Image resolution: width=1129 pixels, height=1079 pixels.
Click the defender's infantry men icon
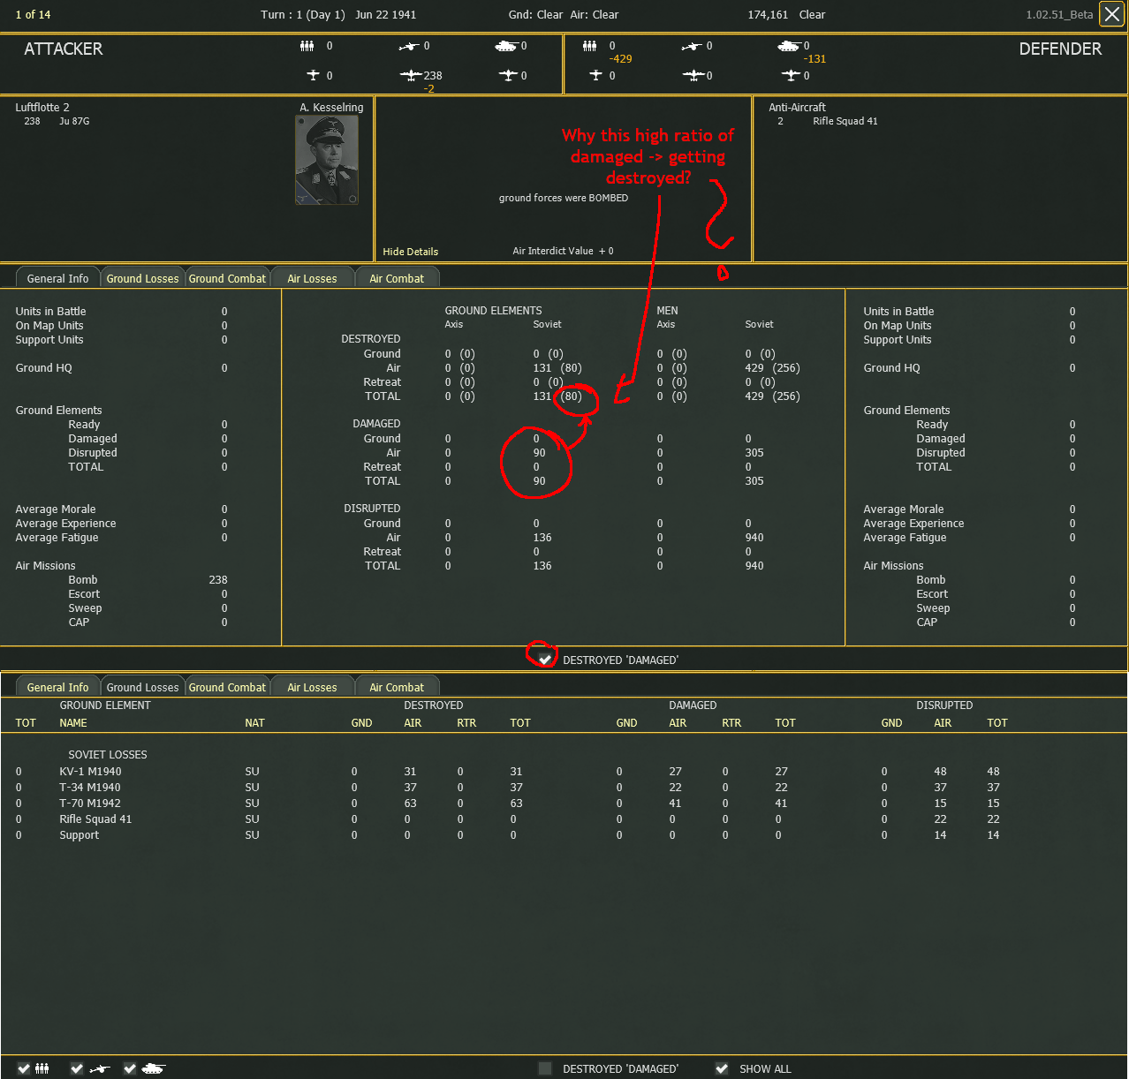click(589, 46)
